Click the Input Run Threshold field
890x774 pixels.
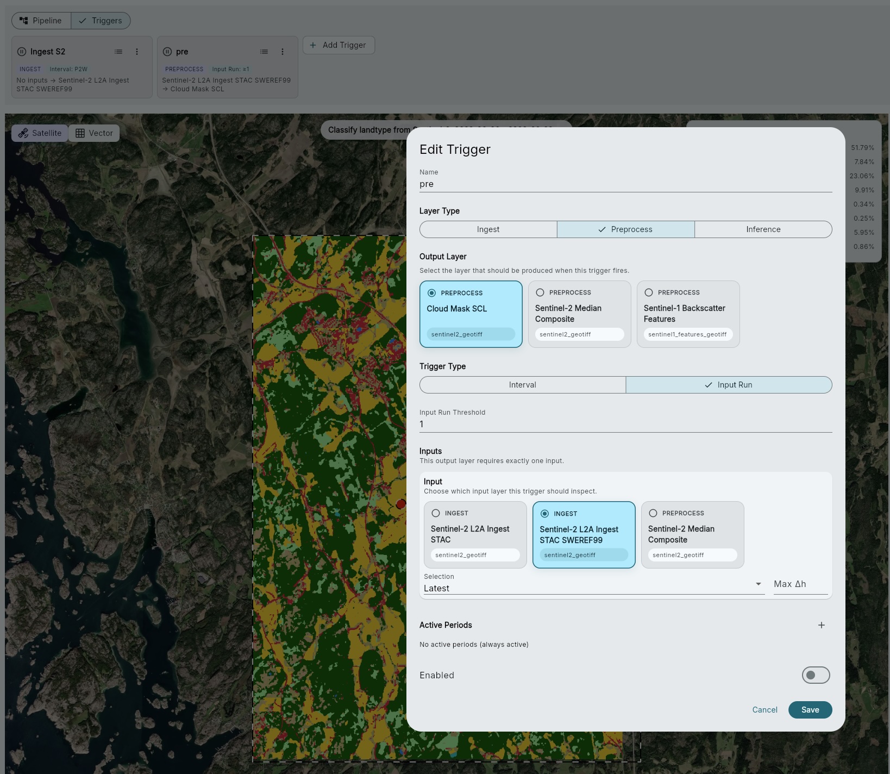(x=625, y=425)
